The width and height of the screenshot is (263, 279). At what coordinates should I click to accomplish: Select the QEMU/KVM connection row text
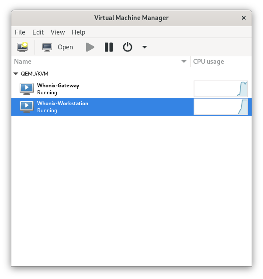[35, 74]
